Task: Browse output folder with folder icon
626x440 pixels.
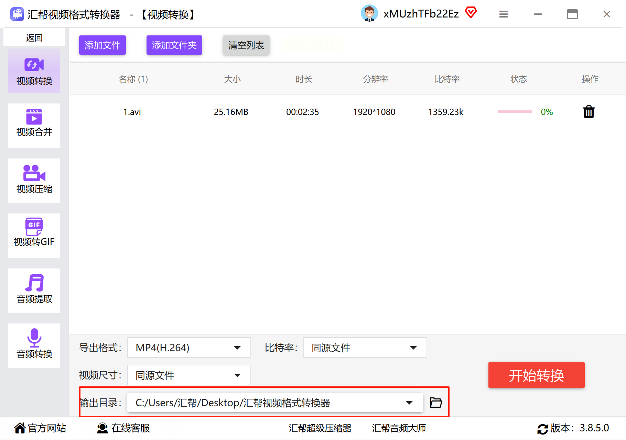Action: tap(436, 402)
